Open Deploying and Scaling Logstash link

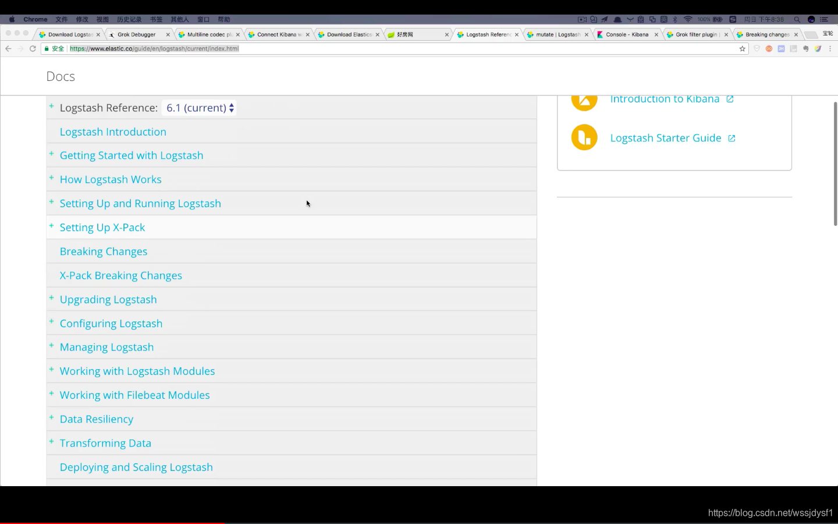136,467
